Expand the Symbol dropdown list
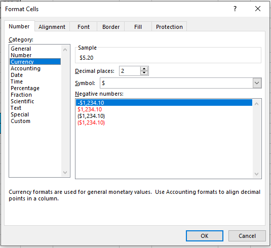271x248 pixels. [257, 83]
